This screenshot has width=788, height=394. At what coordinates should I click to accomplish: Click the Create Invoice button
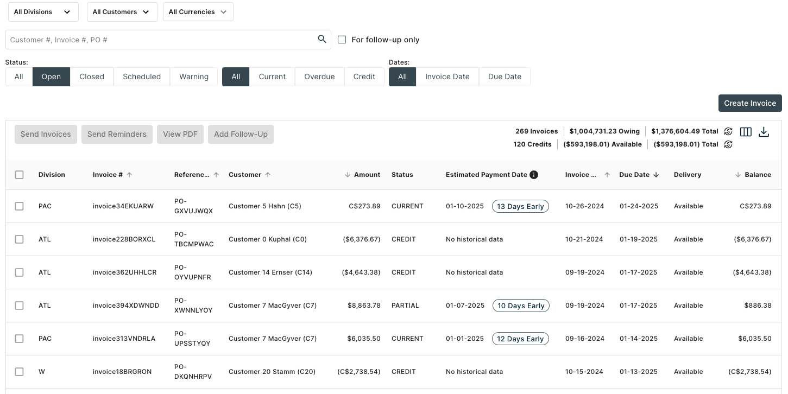point(749,103)
